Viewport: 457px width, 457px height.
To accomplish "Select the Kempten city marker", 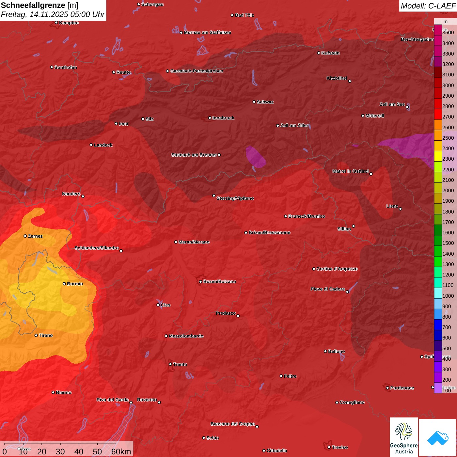I will click(x=56, y=23).
